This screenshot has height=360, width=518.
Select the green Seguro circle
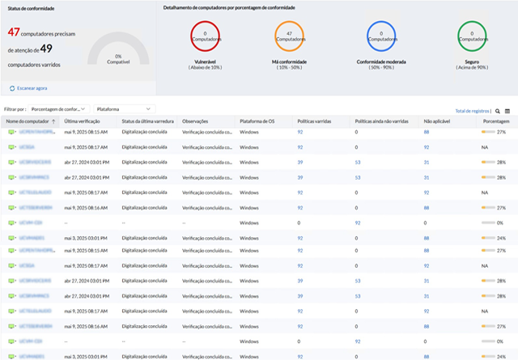coord(471,37)
